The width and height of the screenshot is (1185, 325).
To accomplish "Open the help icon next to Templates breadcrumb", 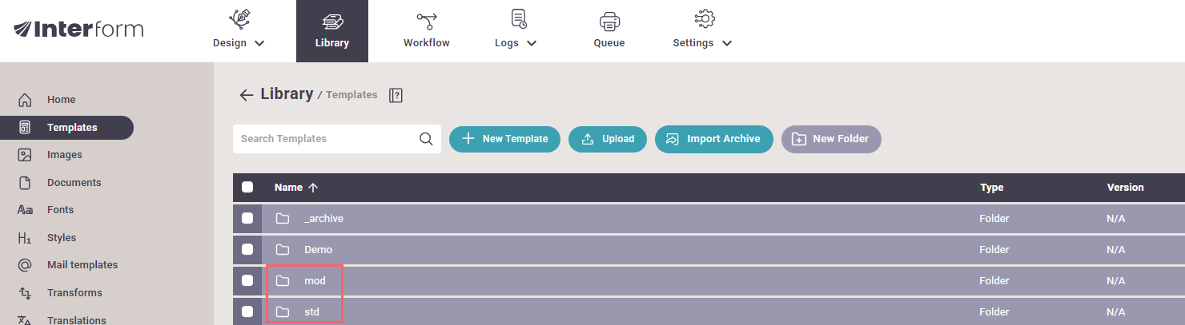I will [396, 95].
